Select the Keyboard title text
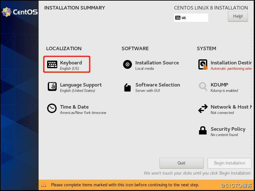 71,63
